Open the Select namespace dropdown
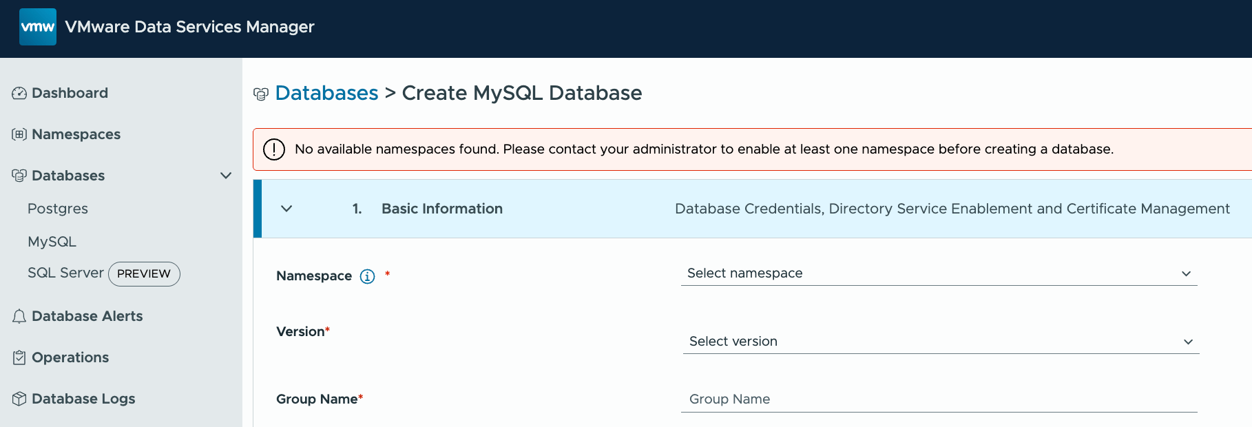1252x427 pixels. click(939, 273)
